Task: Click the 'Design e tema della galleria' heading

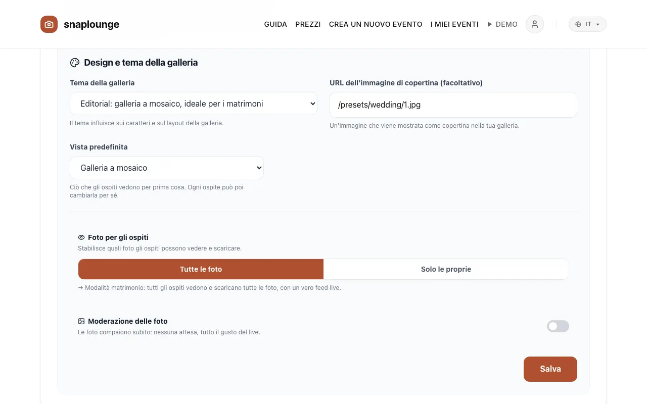Action: tap(141, 63)
